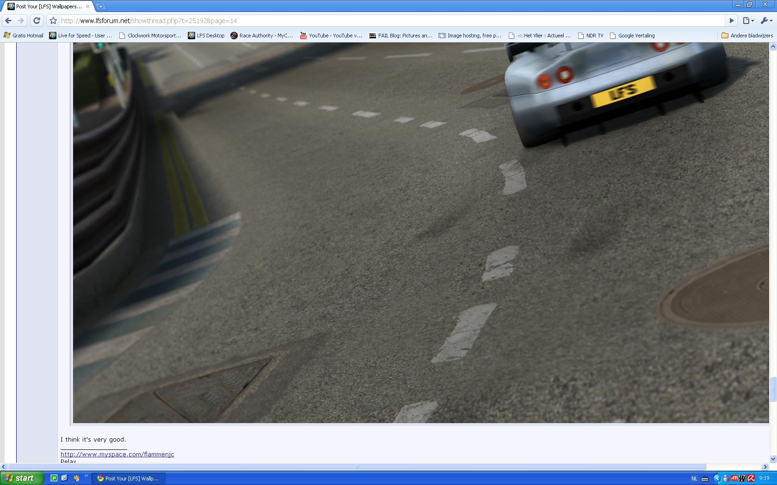Expand the Andere bladwijzers folder
Image resolution: width=777 pixels, height=485 pixels.
click(747, 36)
